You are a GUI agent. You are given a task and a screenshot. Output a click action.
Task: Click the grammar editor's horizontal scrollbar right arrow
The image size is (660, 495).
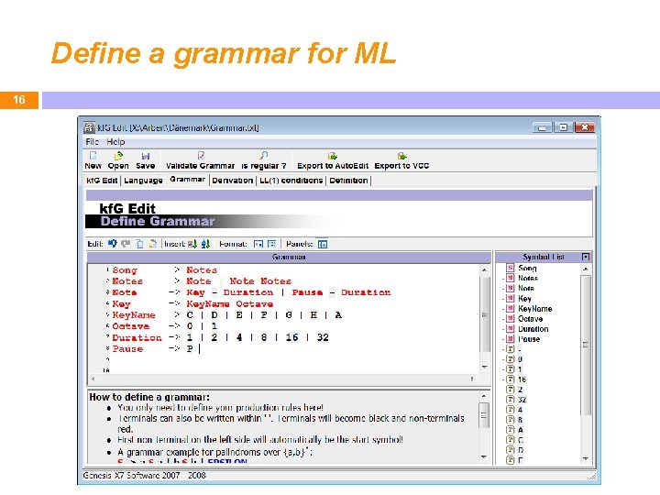472,379
